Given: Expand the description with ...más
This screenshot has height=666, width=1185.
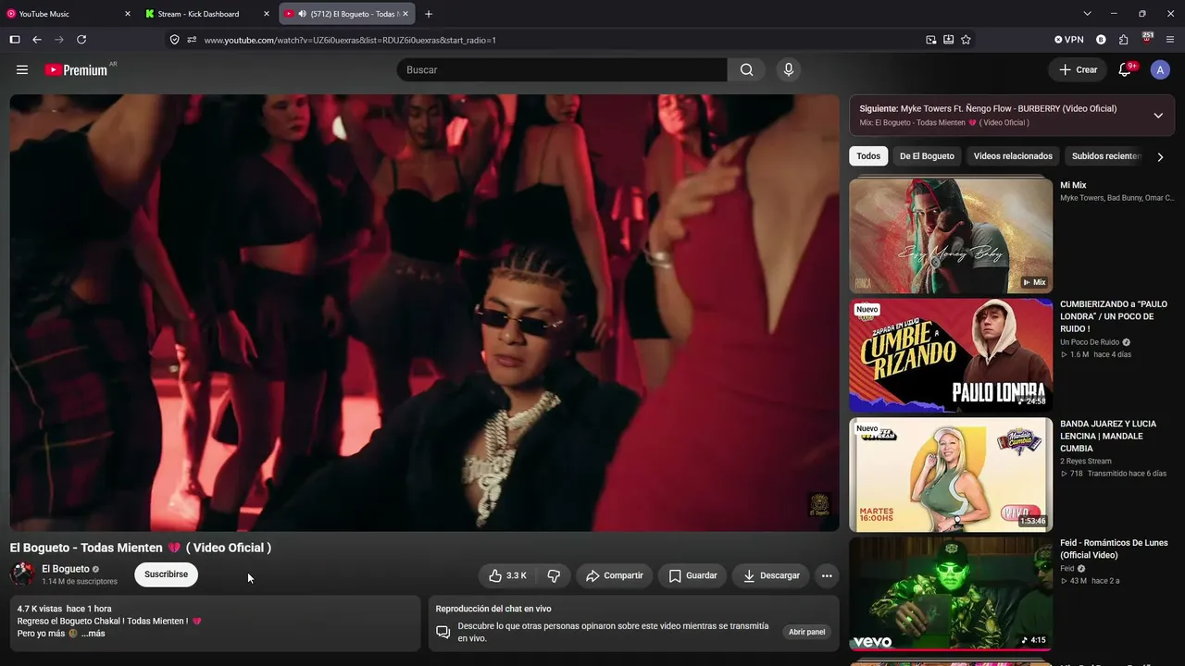Looking at the screenshot, I should point(94,634).
